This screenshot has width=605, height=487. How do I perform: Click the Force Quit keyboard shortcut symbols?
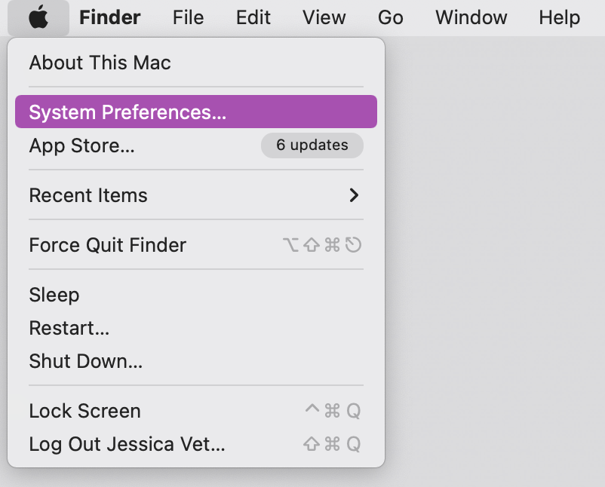[x=322, y=245]
